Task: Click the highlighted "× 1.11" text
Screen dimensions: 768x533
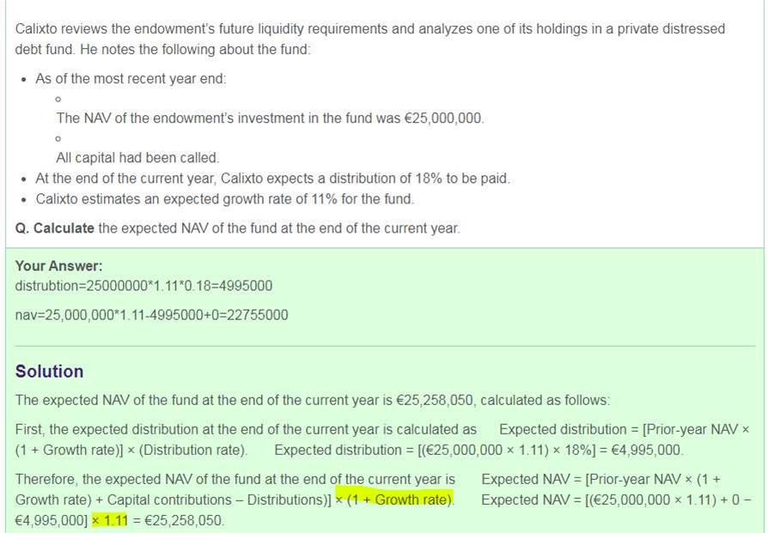Action: pos(109,520)
